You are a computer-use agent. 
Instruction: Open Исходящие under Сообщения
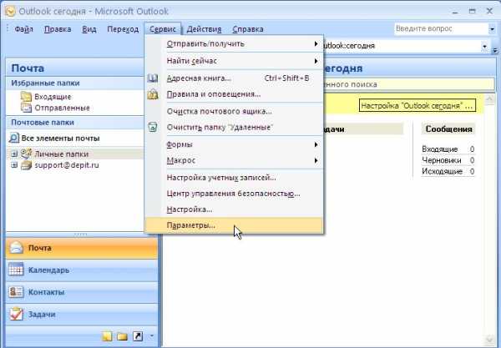pos(443,171)
